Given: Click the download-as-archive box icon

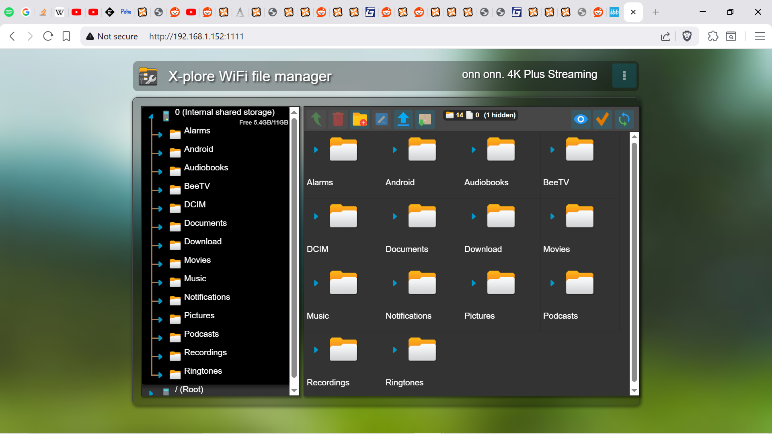Looking at the screenshot, I should pos(425,119).
